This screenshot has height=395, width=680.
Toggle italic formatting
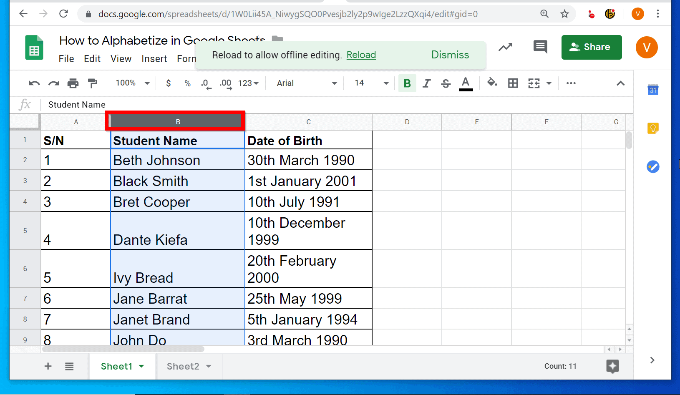[426, 83]
